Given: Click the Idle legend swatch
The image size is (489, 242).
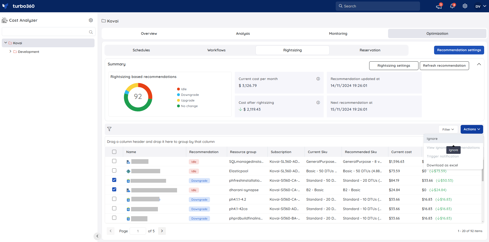Looking at the screenshot, I should pyautogui.click(x=178, y=89).
